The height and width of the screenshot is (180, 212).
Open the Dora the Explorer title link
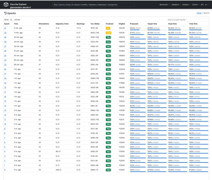pos(18,4)
